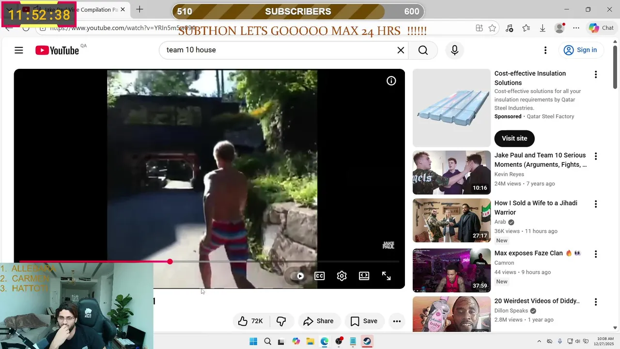Open Microsoft Edge taskbar icon
The height and width of the screenshot is (349, 620).
coord(325,341)
